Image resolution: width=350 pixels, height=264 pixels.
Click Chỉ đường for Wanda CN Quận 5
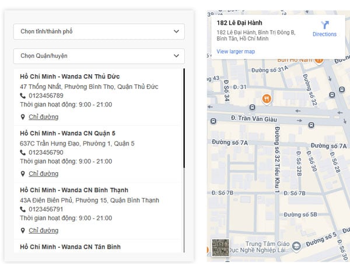tap(44, 173)
